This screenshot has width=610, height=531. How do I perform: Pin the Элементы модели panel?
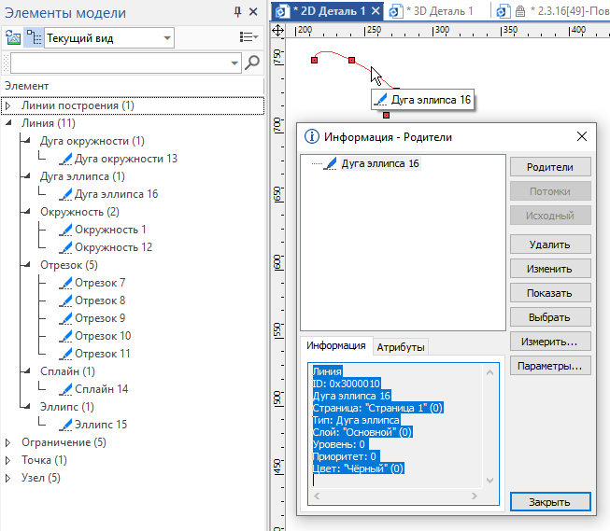[x=238, y=12]
